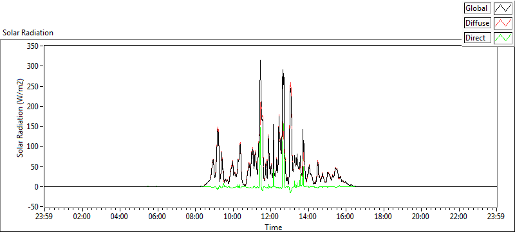Click the 10:00 time tick label
This screenshot has height=232, width=515.
click(x=232, y=217)
